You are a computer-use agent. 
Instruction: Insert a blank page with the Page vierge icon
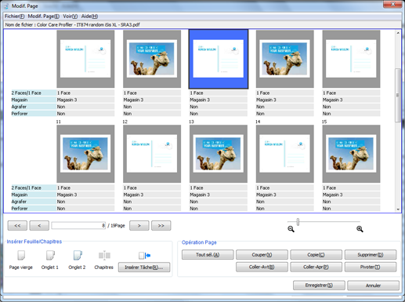[x=21, y=256]
